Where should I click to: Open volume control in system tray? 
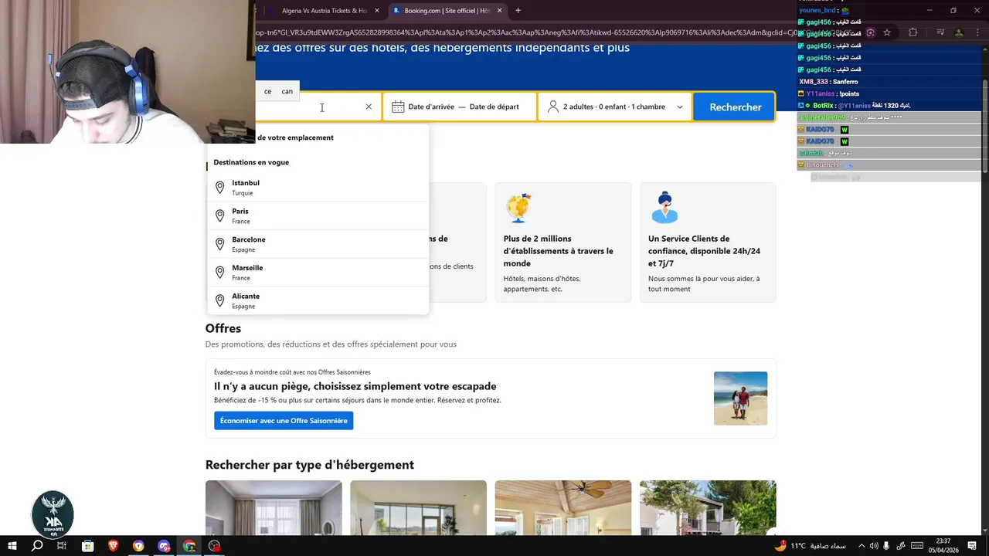(874, 546)
